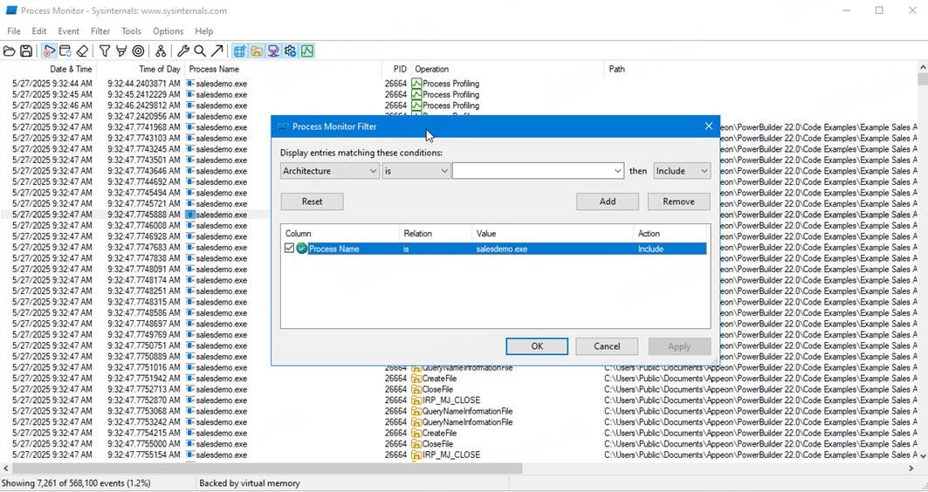Open the Options menu

(168, 31)
